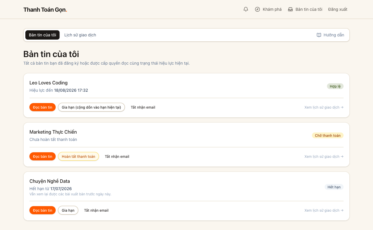Click Đọc bản tin for Marketing Thực Chiến
This screenshot has height=230, width=373.
point(43,156)
